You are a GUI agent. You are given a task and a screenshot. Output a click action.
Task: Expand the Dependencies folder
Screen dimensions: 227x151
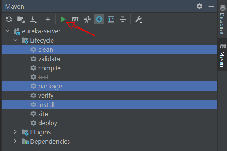pos(15,141)
